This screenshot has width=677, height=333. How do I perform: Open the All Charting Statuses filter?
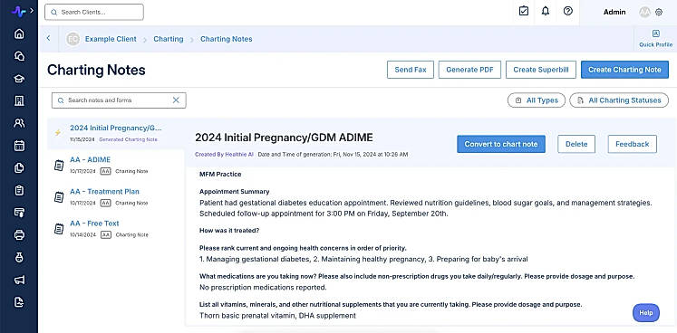pyautogui.click(x=619, y=100)
